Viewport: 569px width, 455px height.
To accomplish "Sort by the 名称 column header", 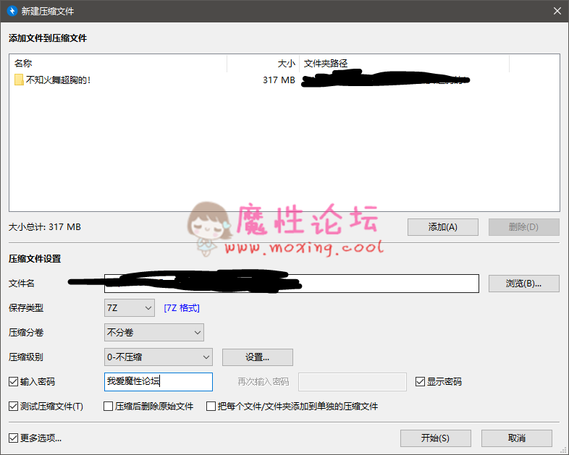I will click(x=118, y=64).
